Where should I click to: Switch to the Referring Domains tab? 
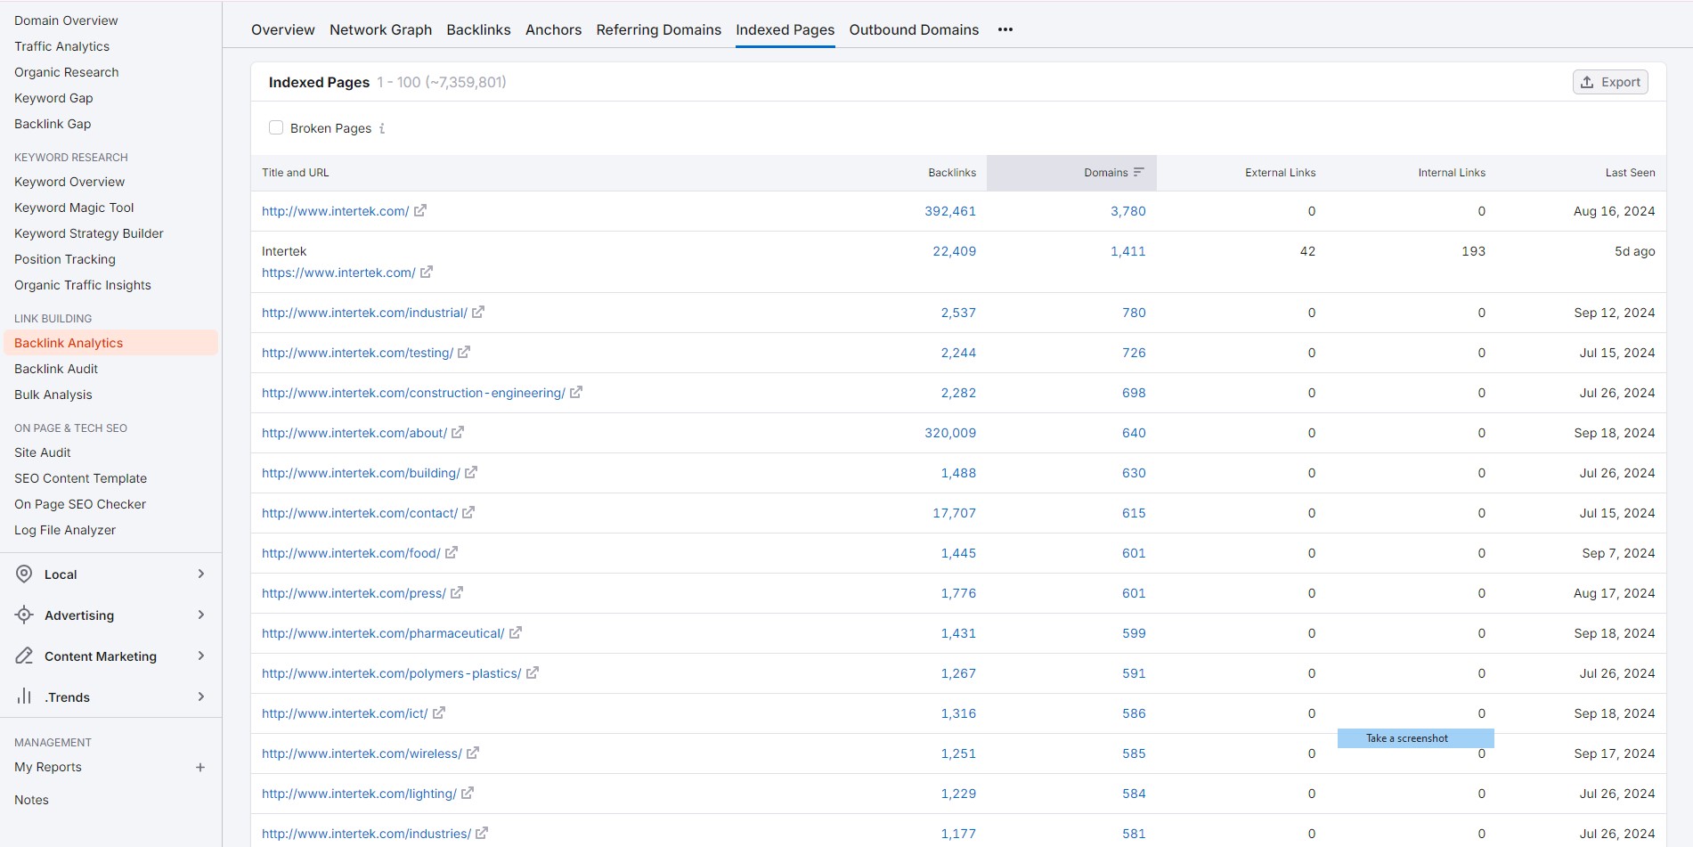659,29
